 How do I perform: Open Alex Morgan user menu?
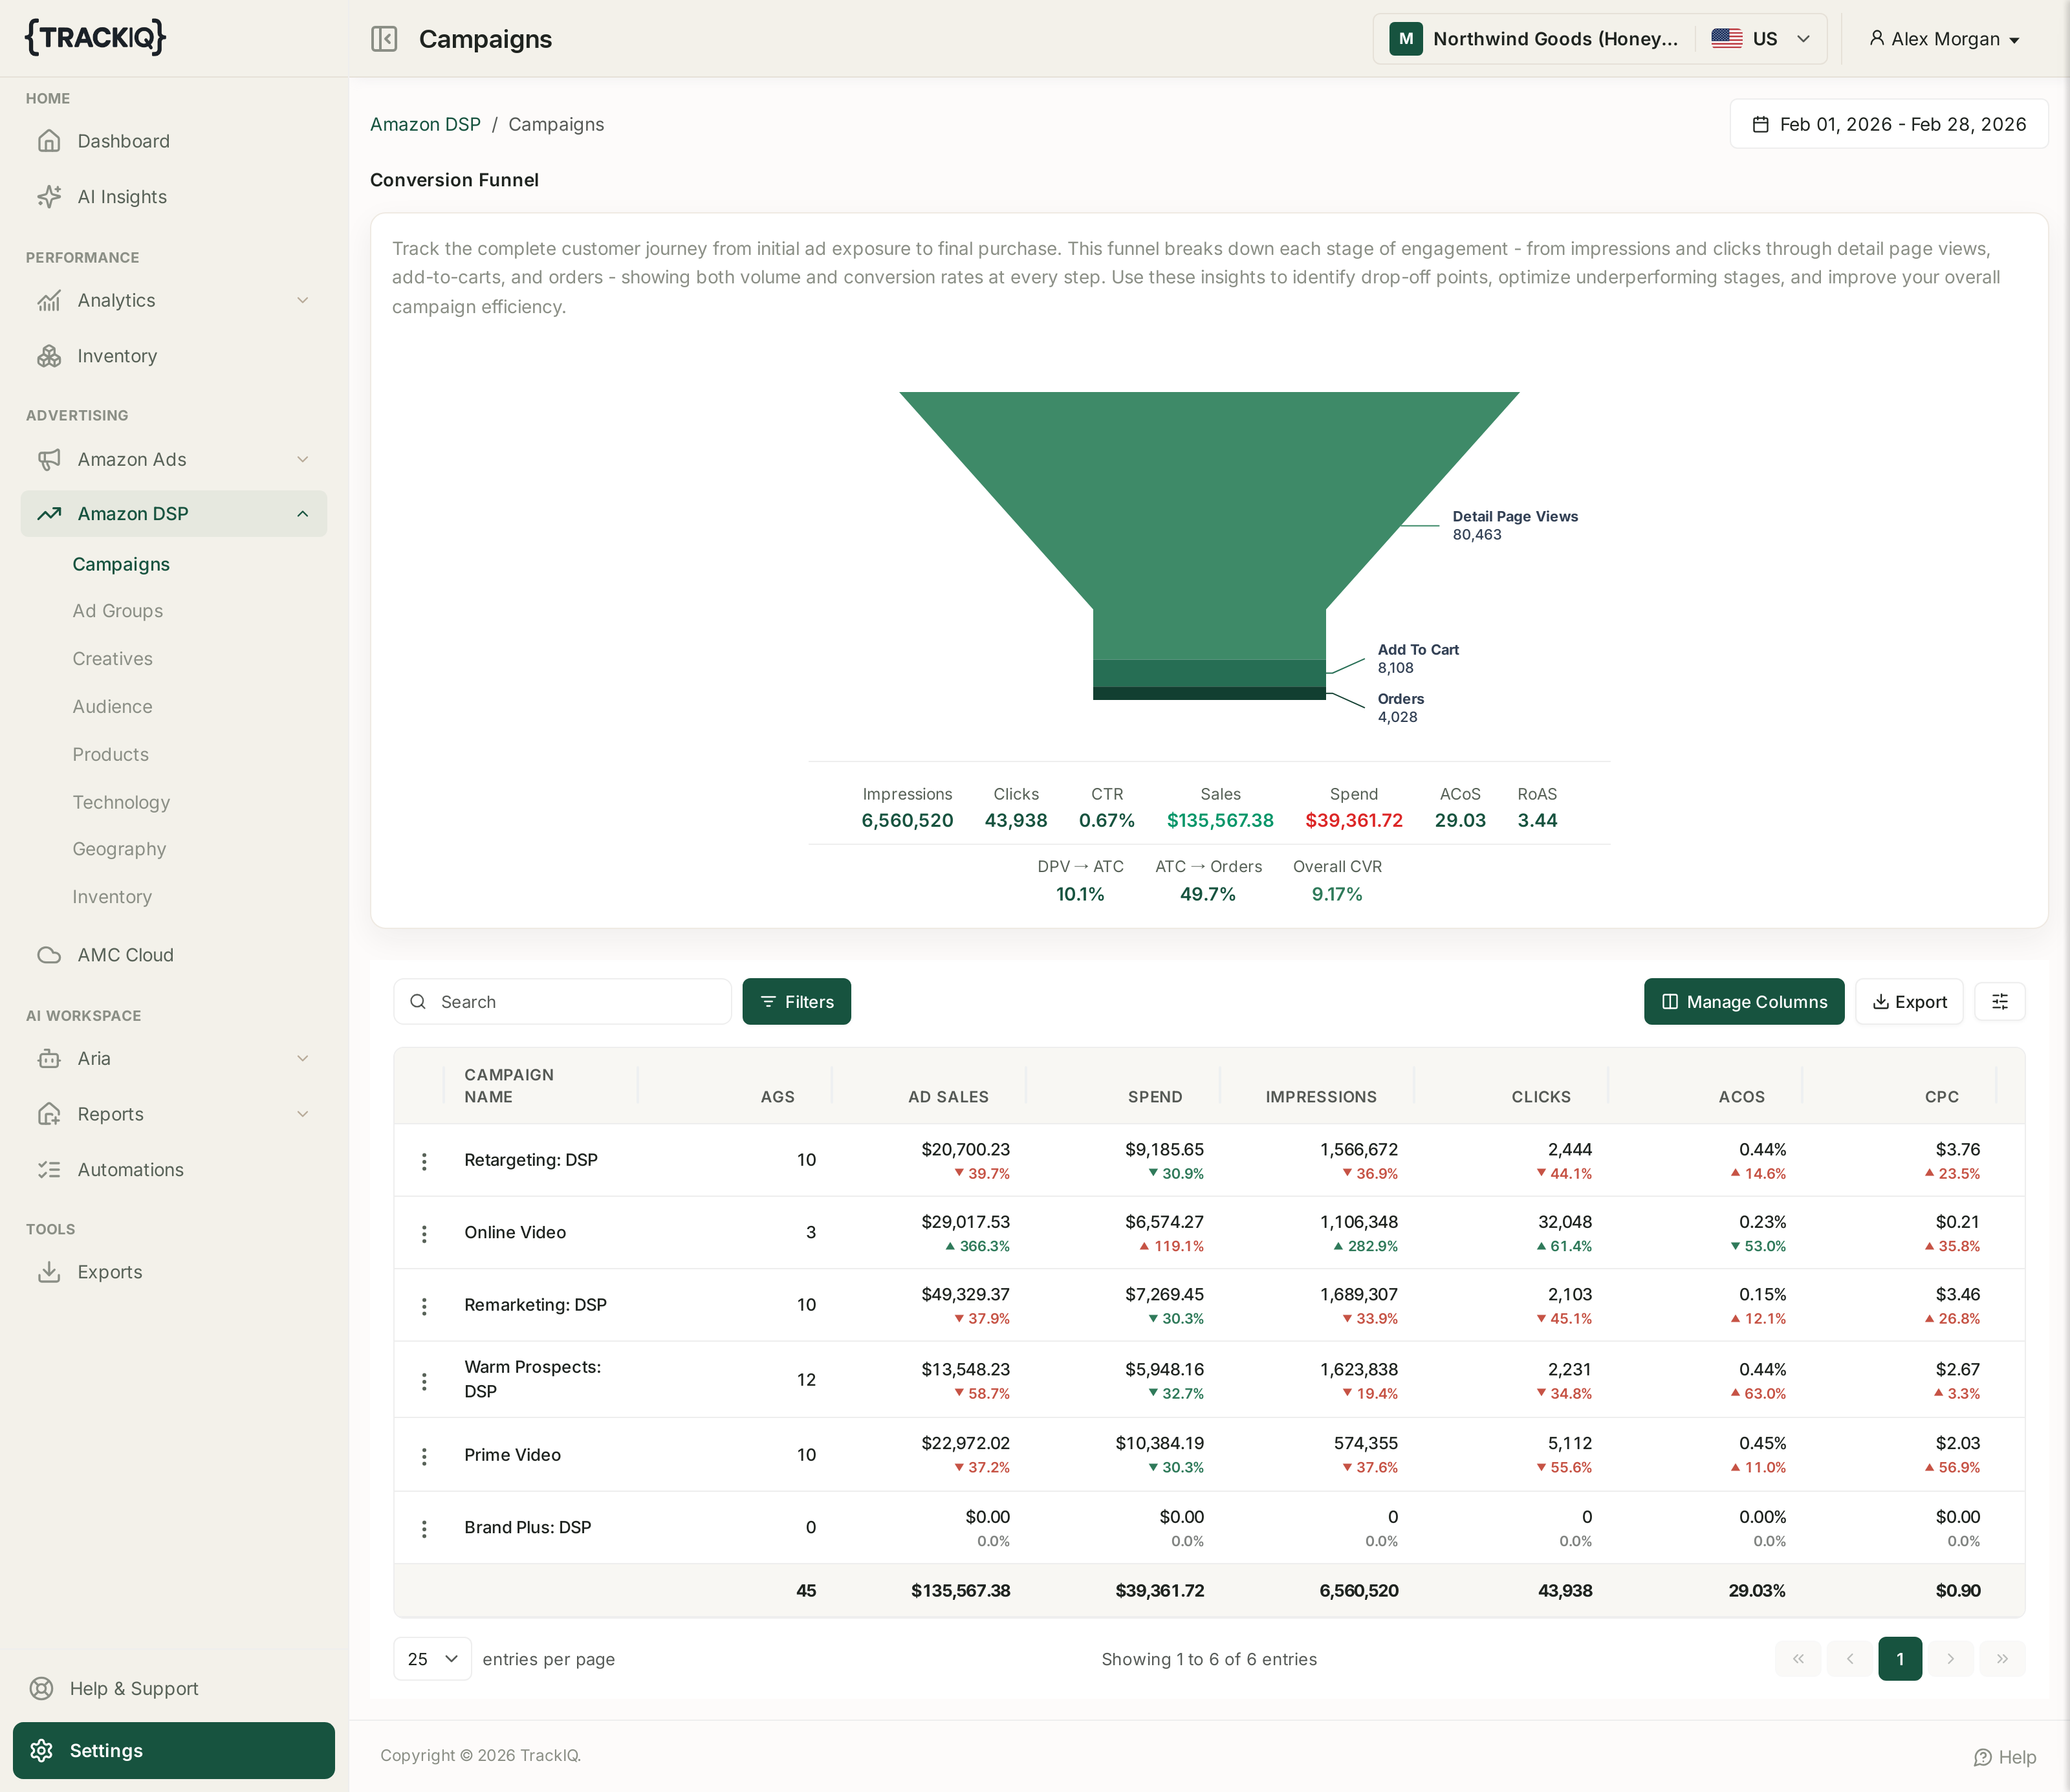tap(1944, 39)
